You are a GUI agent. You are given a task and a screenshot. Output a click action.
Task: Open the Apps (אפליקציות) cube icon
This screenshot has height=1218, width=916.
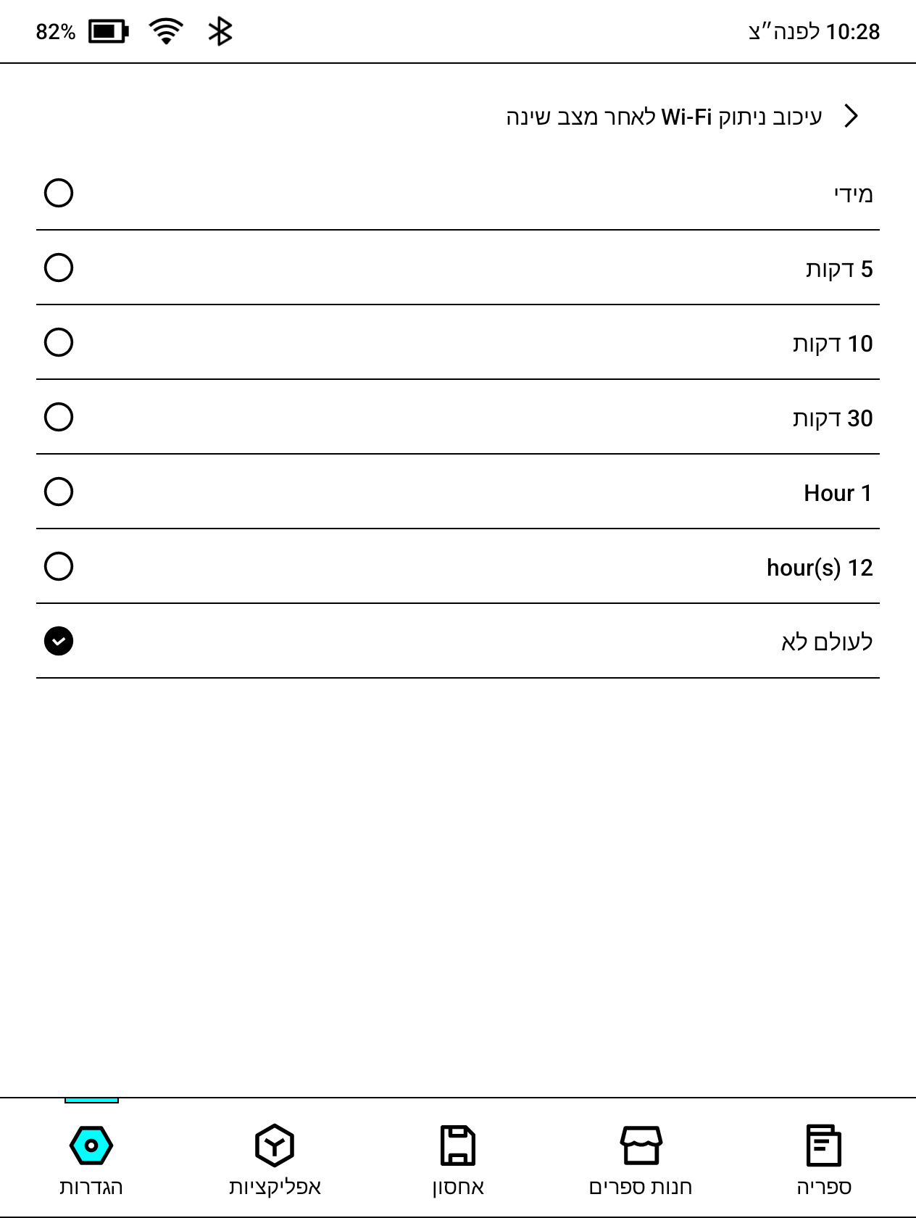click(x=275, y=1146)
